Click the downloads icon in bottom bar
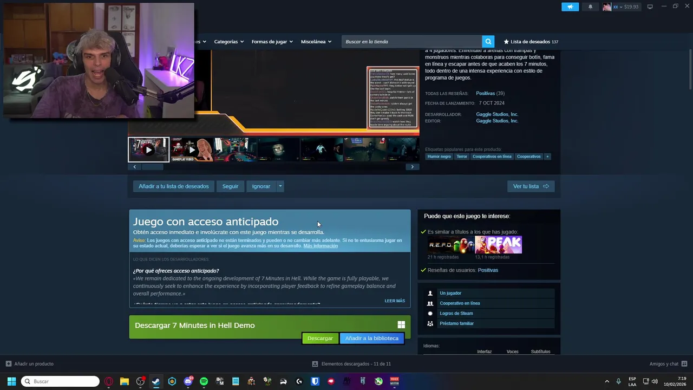693x390 pixels. pyautogui.click(x=315, y=364)
